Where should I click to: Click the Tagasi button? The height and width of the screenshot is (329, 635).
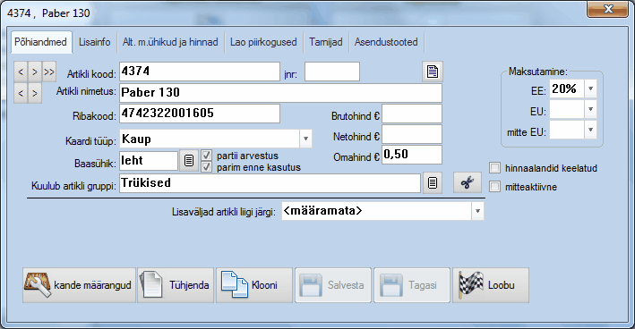(x=412, y=285)
